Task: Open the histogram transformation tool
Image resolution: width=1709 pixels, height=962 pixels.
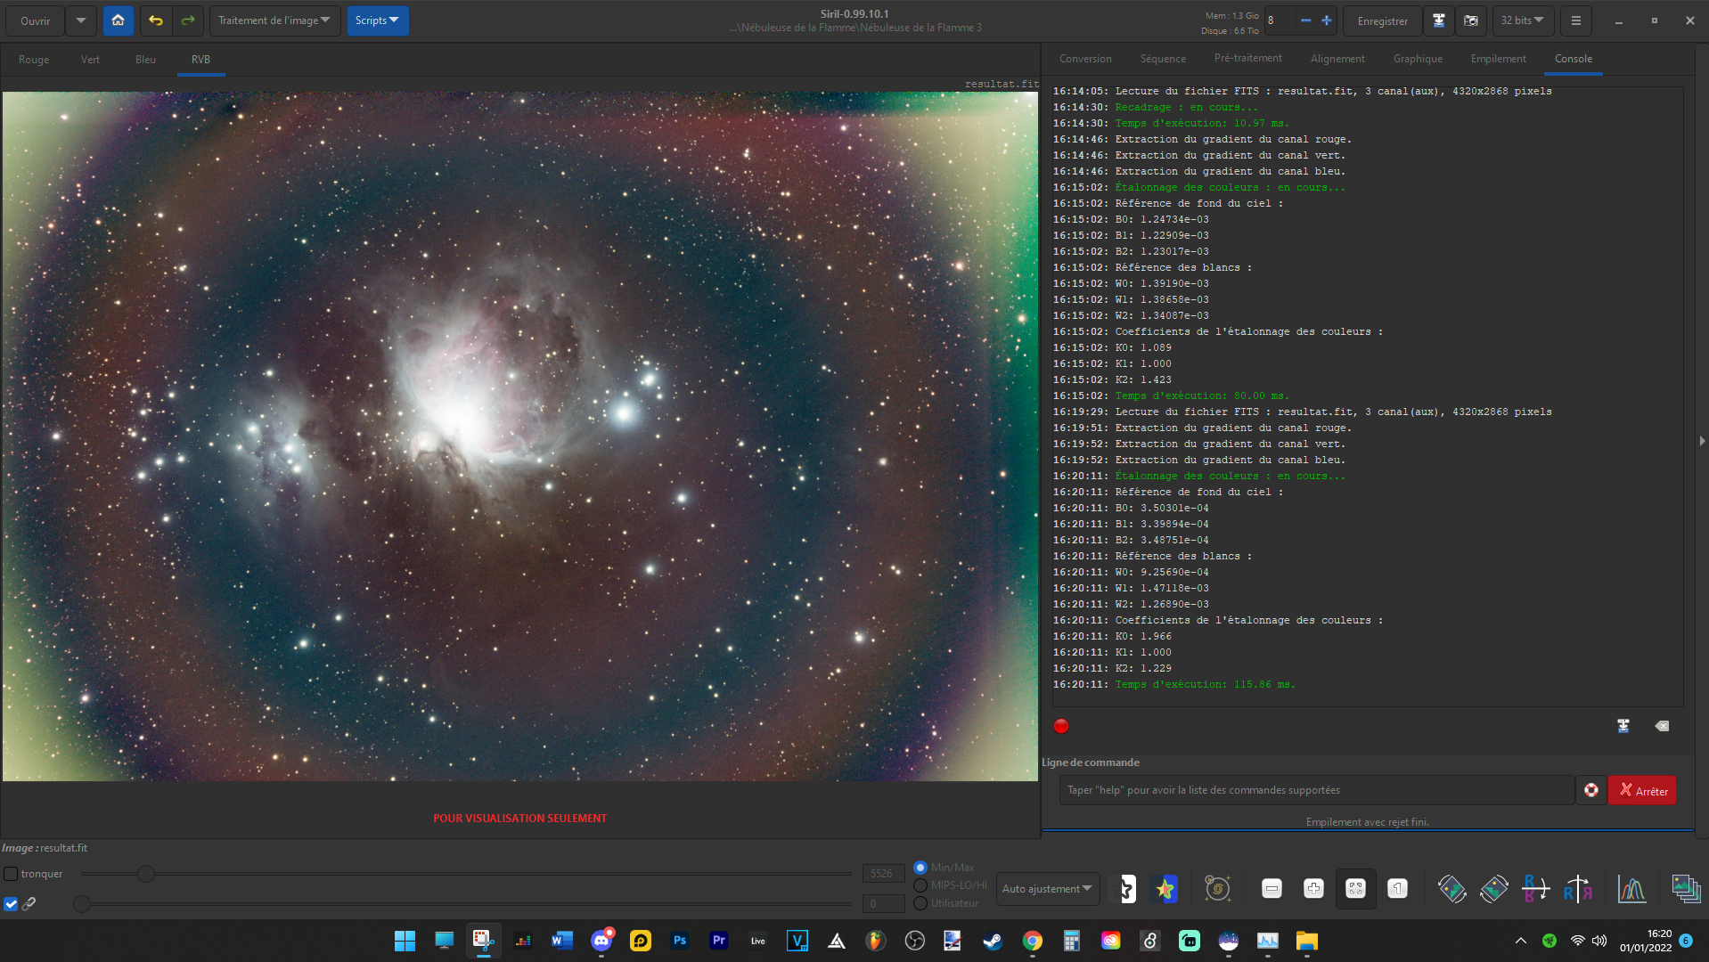Action: [x=1631, y=889]
